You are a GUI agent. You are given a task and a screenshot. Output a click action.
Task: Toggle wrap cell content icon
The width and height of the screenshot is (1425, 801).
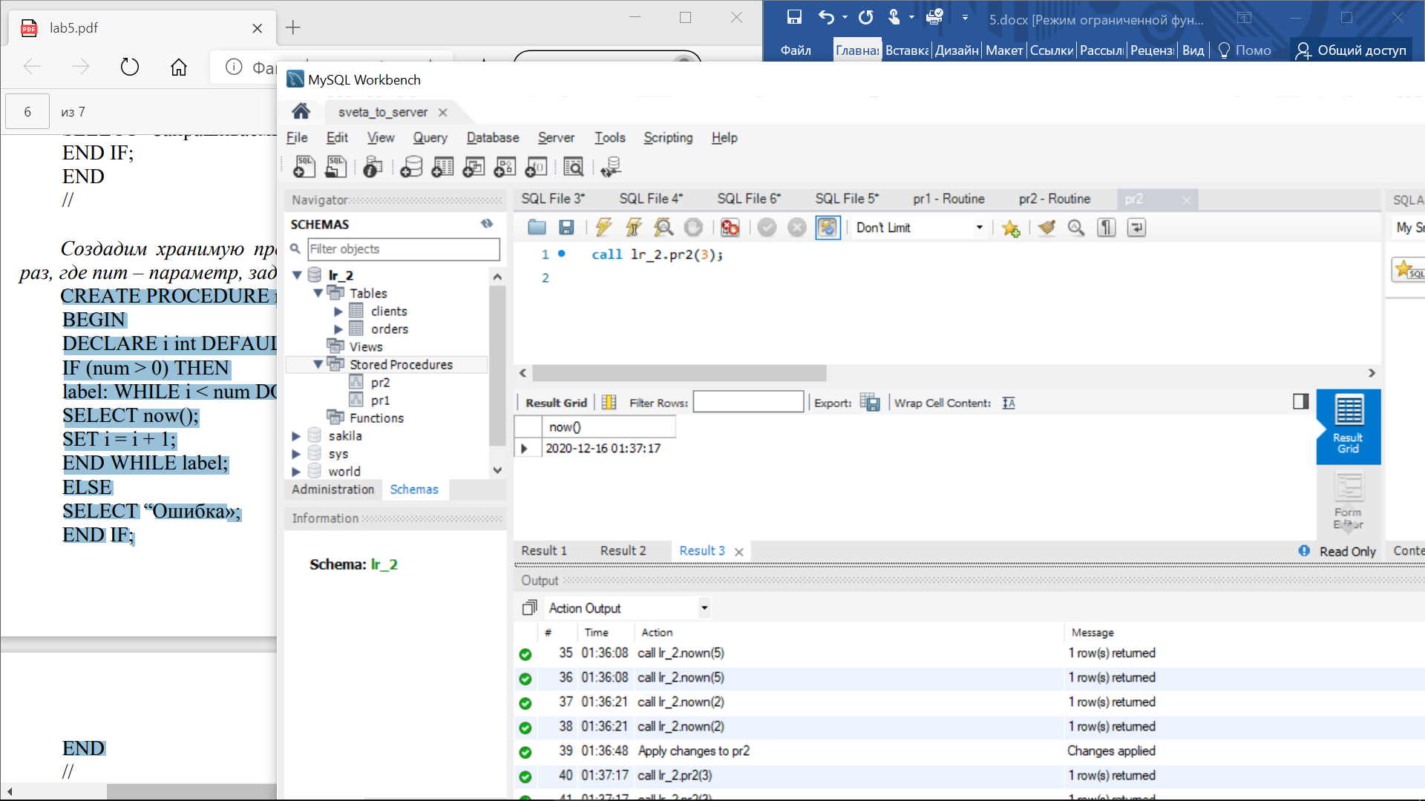[x=1009, y=403]
